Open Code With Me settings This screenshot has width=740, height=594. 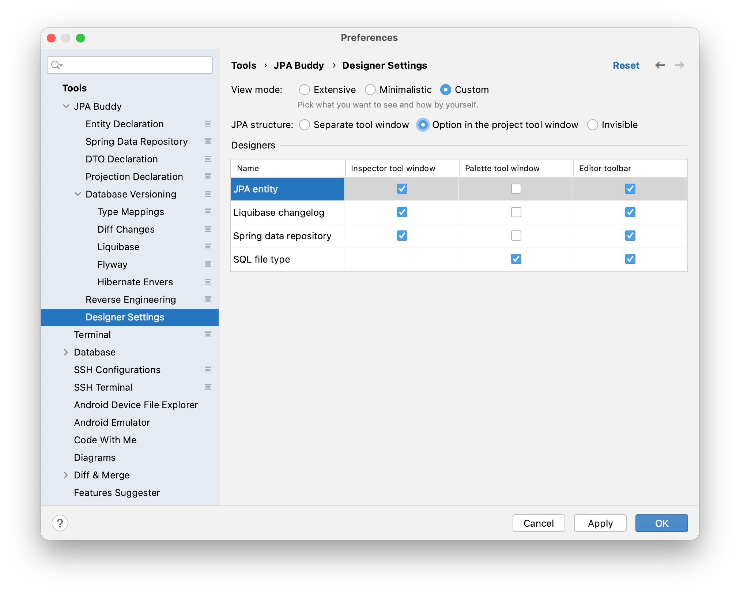[x=105, y=440]
